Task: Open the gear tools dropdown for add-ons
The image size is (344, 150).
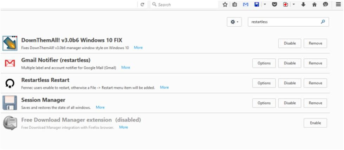Action: pyautogui.click(x=234, y=22)
